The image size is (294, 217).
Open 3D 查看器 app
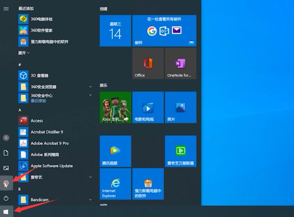point(55,76)
